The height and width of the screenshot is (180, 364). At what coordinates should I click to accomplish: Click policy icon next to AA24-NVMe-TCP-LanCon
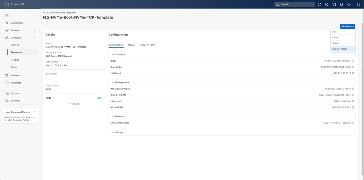tap(353, 123)
